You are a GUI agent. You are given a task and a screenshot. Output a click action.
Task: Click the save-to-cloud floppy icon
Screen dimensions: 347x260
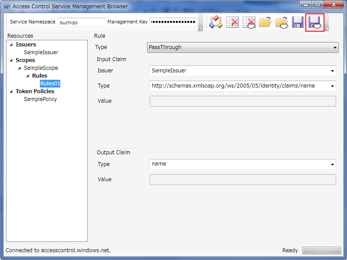tap(315, 23)
